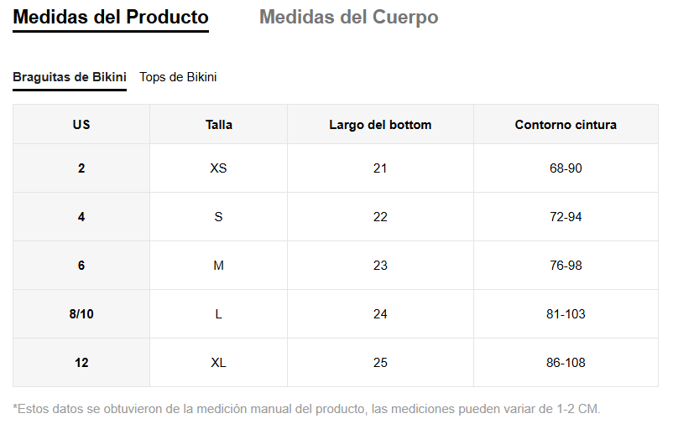Click the Talla column header
Image resolution: width=673 pixels, height=429 pixels.
click(218, 125)
